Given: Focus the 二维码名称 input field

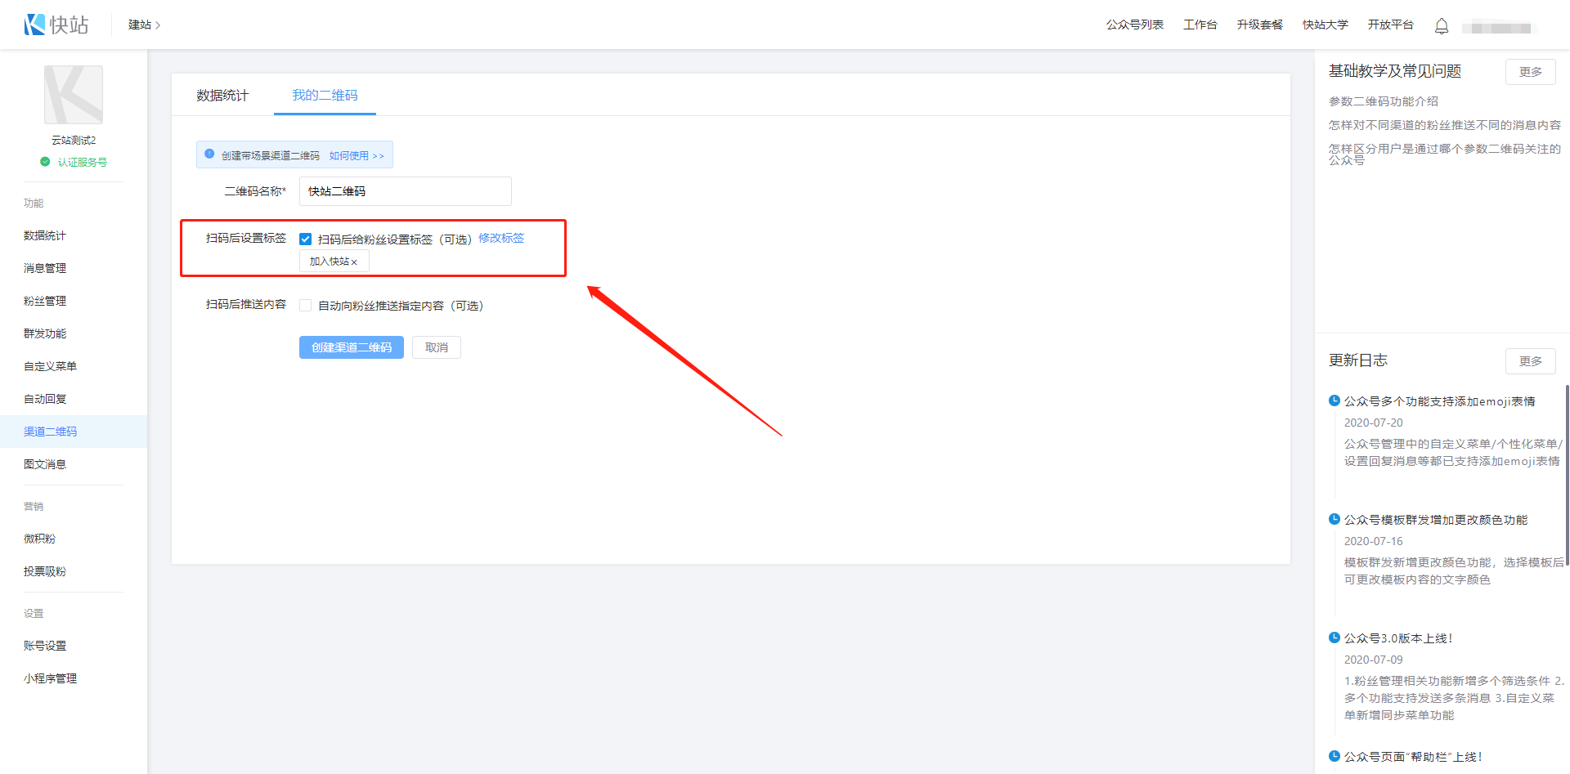Looking at the screenshot, I should [405, 191].
